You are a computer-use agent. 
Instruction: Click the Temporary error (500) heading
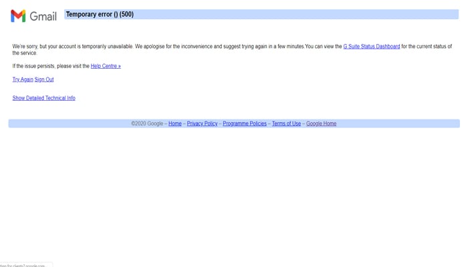click(100, 15)
